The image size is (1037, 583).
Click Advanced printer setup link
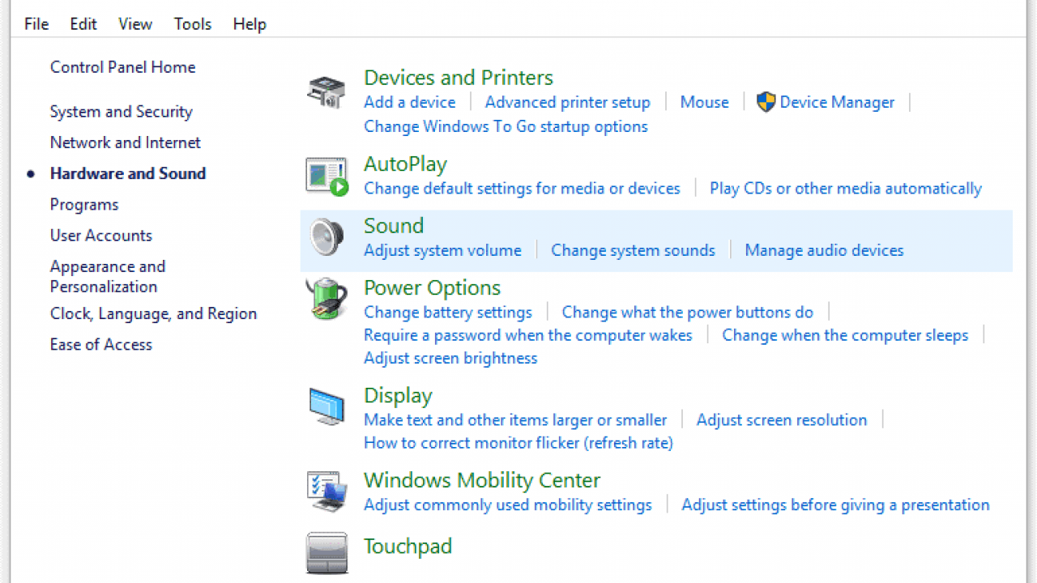point(568,102)
